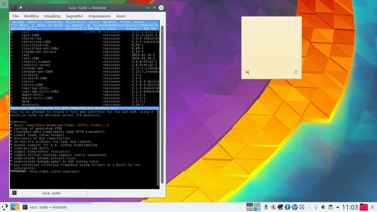Open the Segnalibri menu
Viewport: 377px width, 212px height.
point(74,16)
